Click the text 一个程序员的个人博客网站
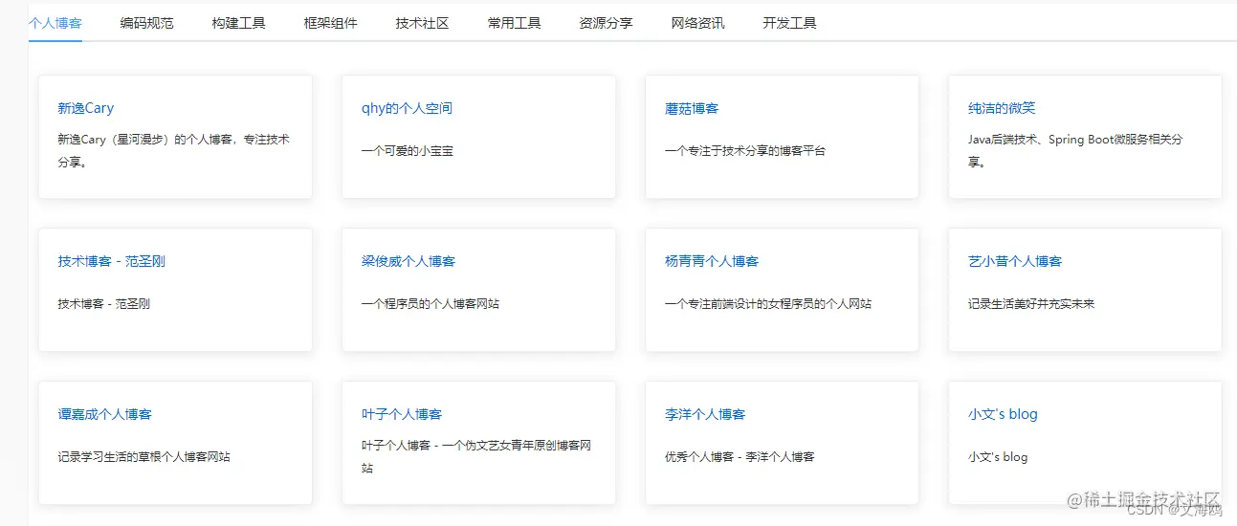The width and height of the screenshot is (1237, 526). 431,303
